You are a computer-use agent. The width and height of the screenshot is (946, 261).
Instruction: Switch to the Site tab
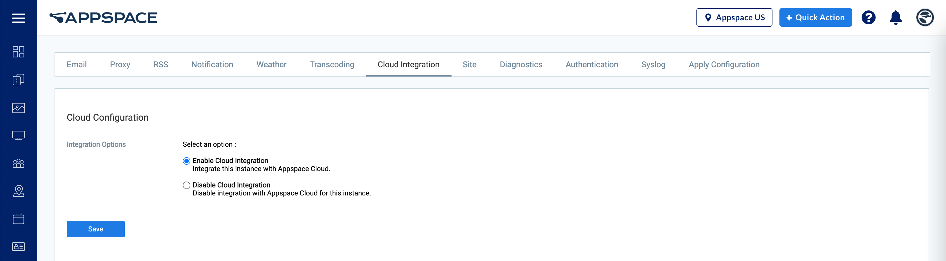point(469,65)
